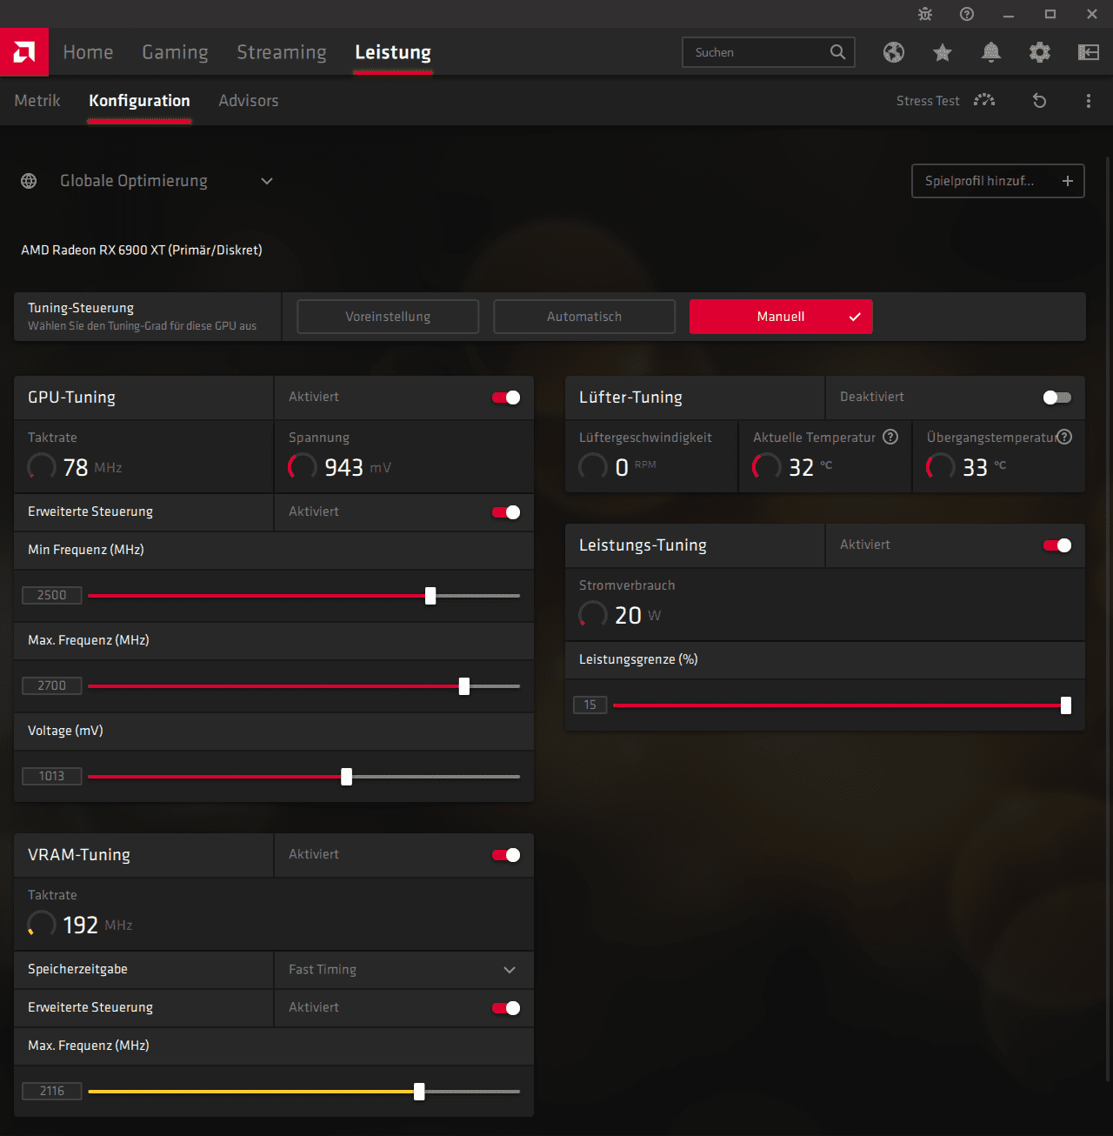Image resolution: width=1113 pixels, height=1136 pixels.
Task: Click the GPU Max. Frequenz slider handle
Action: click(464, 686)
